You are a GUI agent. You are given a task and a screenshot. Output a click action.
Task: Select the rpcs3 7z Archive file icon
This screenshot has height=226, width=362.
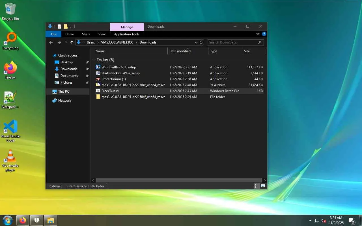pyautogui.click(x=98, y=85)
